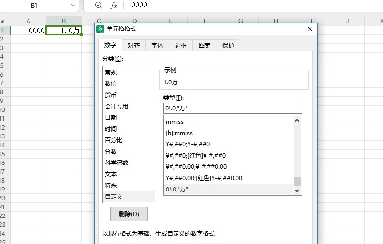Click the WPS S icon in dialog title
The image size is (383, 244).
[x=100, y=29]
